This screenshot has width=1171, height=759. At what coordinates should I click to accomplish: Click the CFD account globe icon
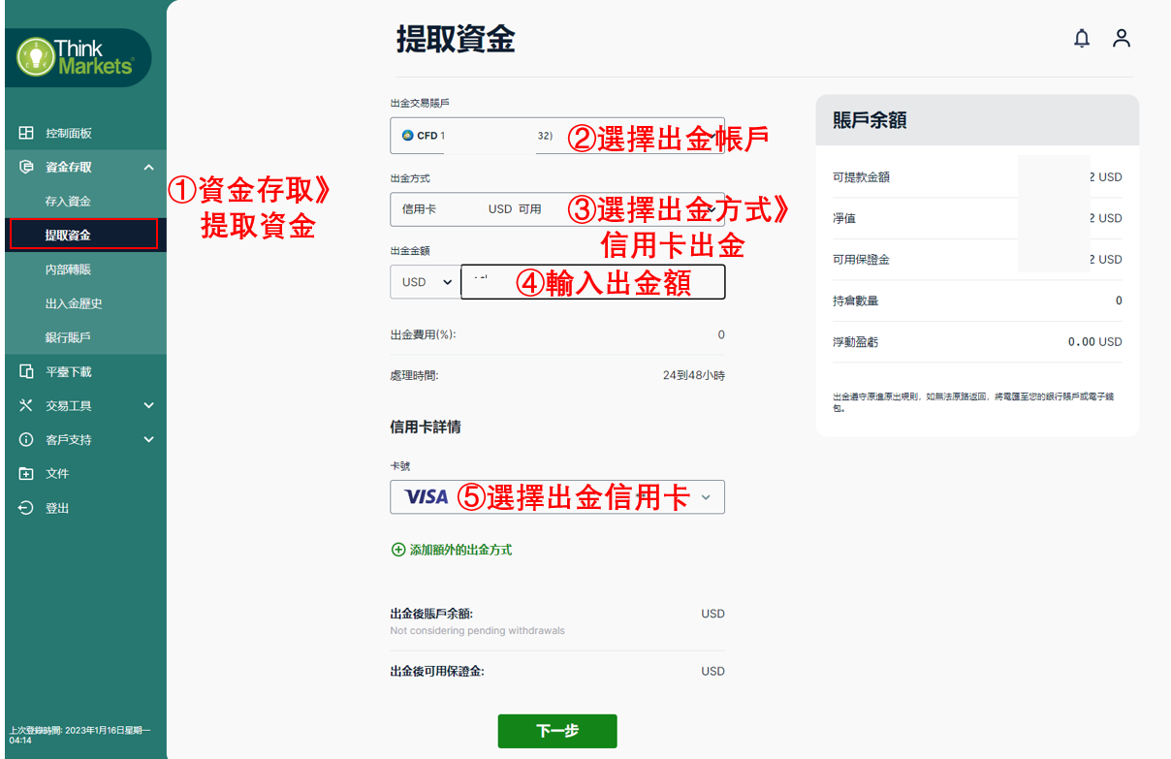pos(407,136)
